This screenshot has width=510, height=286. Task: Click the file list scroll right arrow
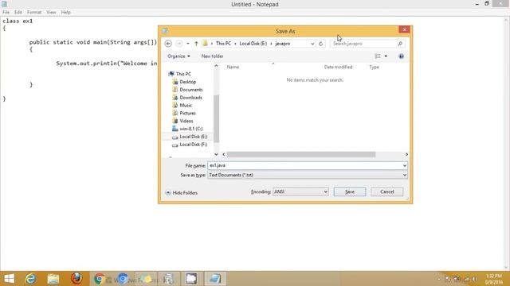coord(406,154)
